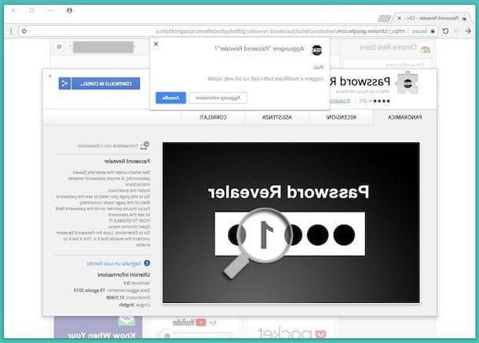Click the Cerca nello store search box

(388, 65)
